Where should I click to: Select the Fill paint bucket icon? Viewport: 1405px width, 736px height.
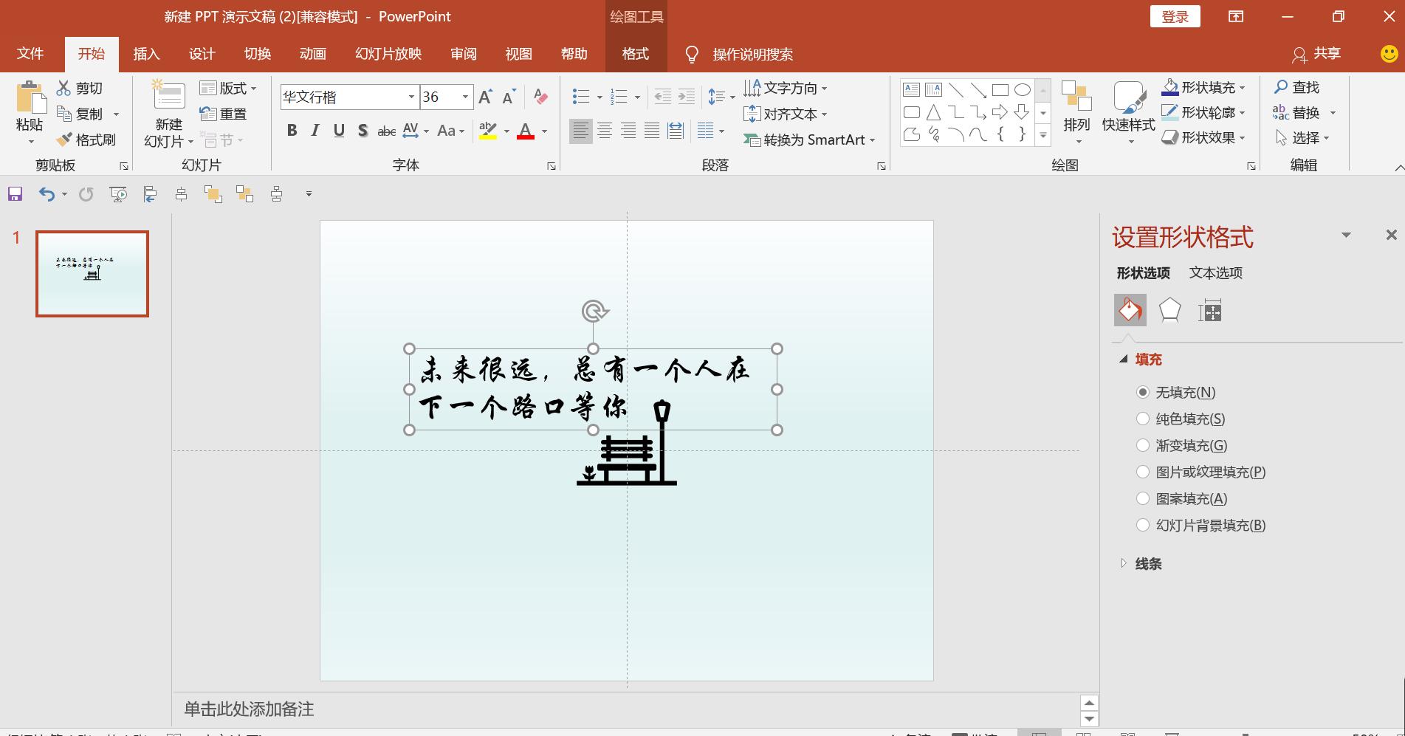[x=1130, y=310]
